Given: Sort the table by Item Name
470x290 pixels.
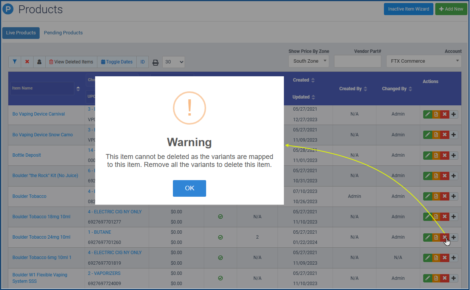Looking at the screenshot, I should [78, 89].
